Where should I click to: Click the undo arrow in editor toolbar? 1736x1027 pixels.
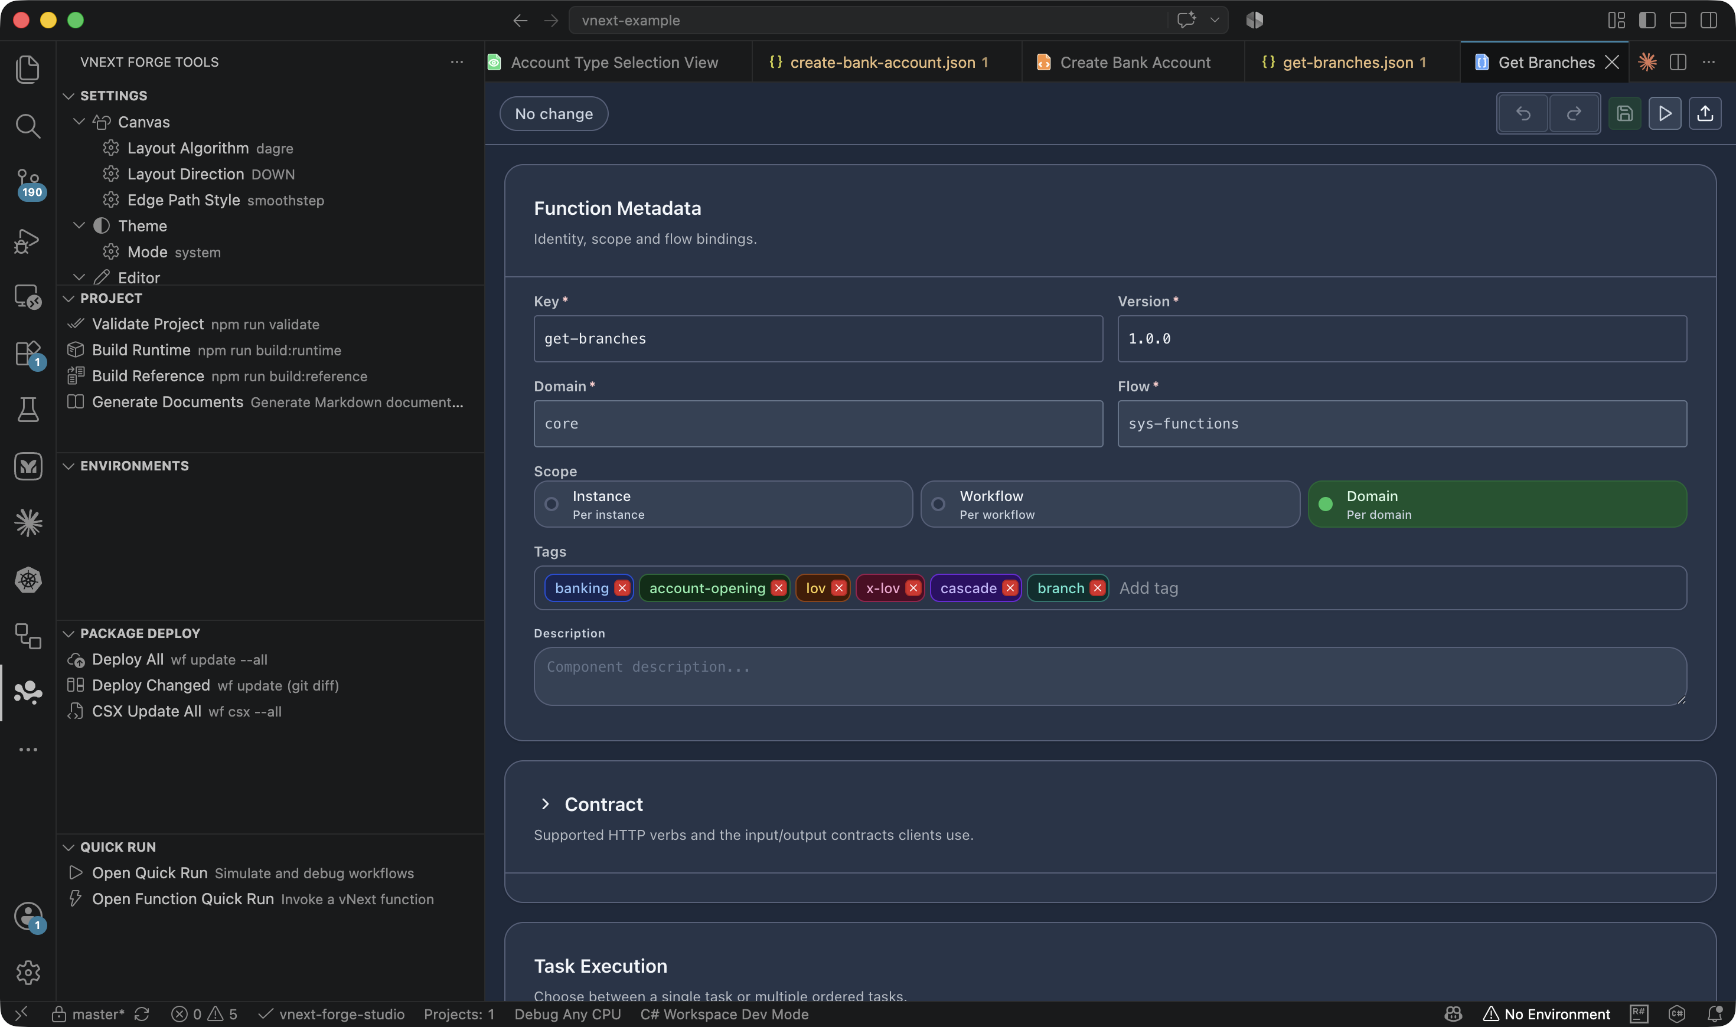[1523, 113]
